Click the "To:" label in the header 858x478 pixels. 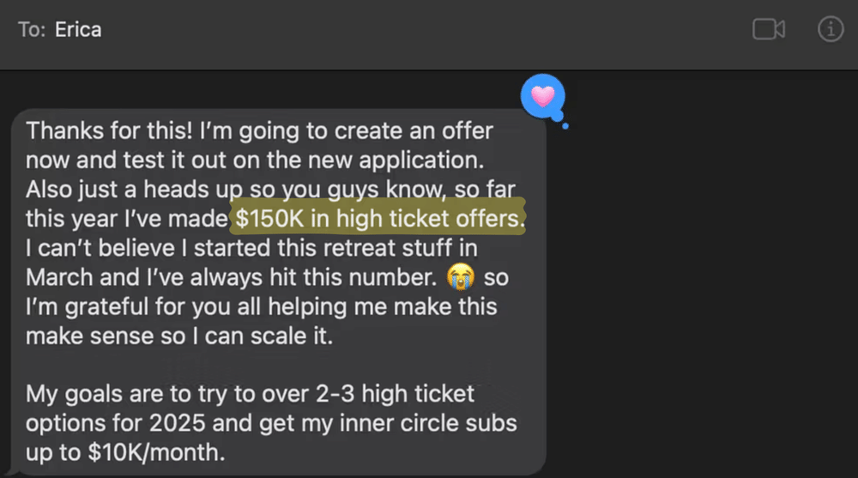pyautogui.click(x=32, y=30)
